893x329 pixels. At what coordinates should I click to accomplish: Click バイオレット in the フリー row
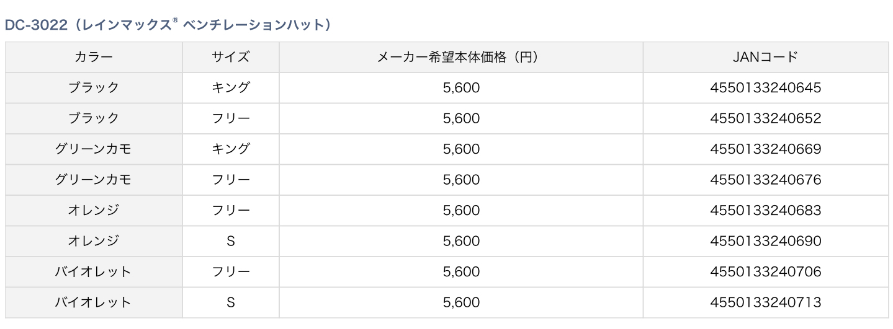tap(94, 271)
